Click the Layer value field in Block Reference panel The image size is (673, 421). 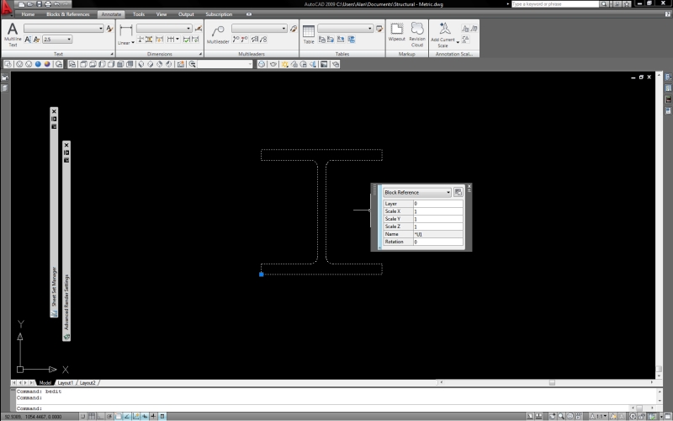click(x=438, y=204)
